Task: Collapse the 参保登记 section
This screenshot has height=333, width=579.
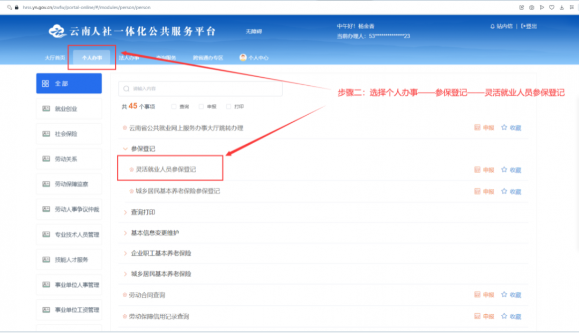Action: (125, 149)
